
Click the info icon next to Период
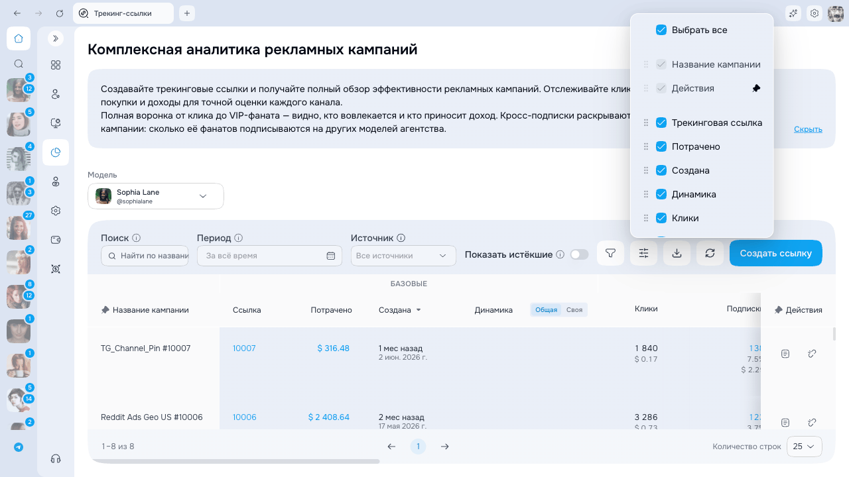pos(239,238)
